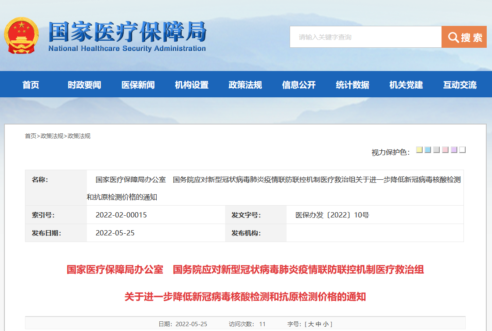Click the 搜索 search button
The height and width of the screenshot is (331, 492).
tap(464, 37)
